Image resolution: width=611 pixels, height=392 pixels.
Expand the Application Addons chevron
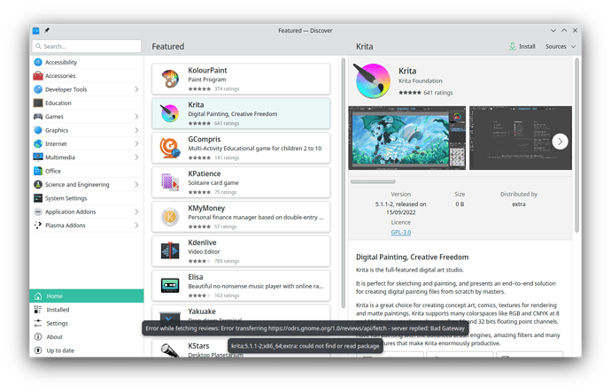pos(136,211)
